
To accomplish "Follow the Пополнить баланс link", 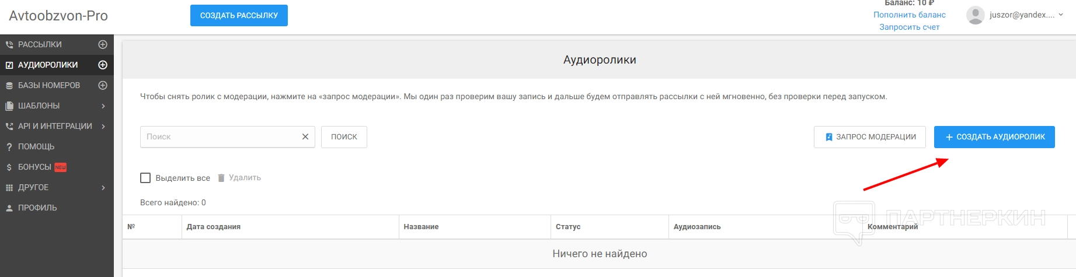I will 909,15.
